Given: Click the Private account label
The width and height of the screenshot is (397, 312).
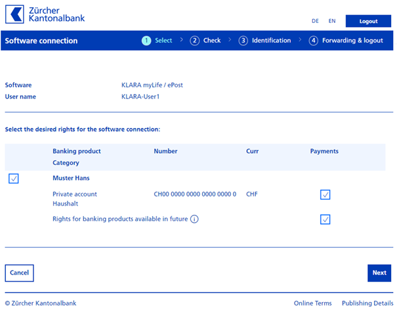Looking at the screenshot, I should click(75, 194).
